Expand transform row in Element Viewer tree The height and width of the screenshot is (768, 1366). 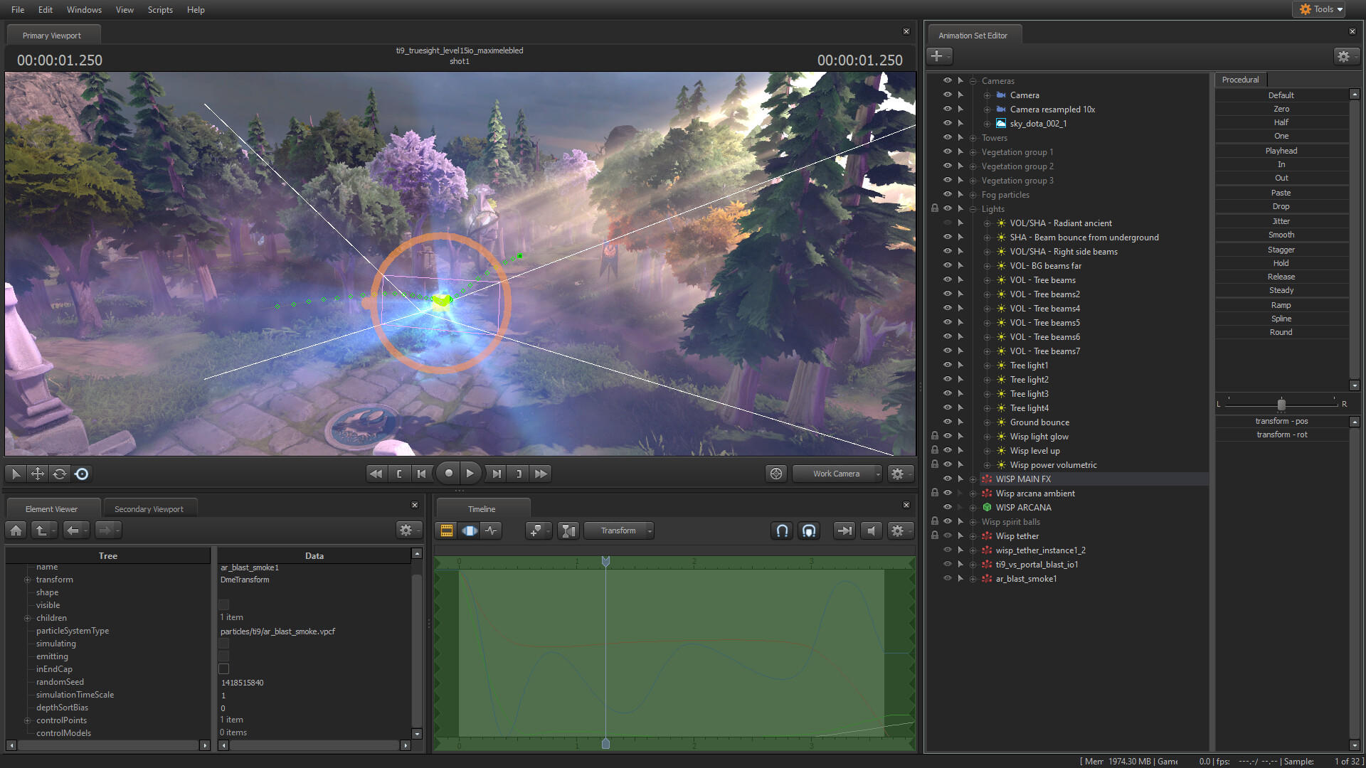pyautogui.click(x=28, y=580)
